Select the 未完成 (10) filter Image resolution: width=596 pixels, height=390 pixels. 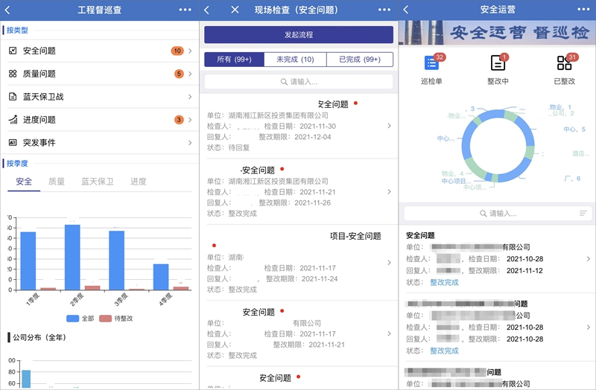(x=295, y=60)
